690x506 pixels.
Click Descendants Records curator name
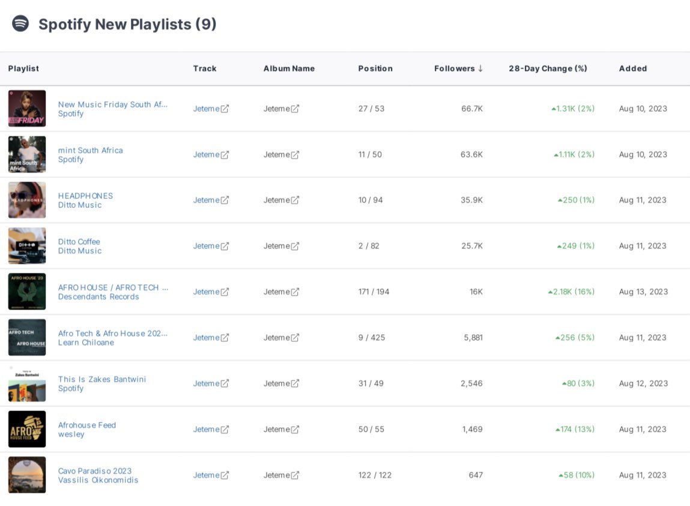pos(98,297)
